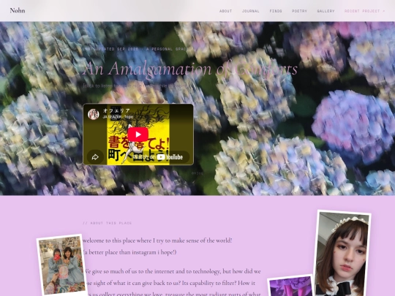The height and width of the screenshot is (296, 395).
Task: Click the video share arrow icon
Action: coord(95,157)
